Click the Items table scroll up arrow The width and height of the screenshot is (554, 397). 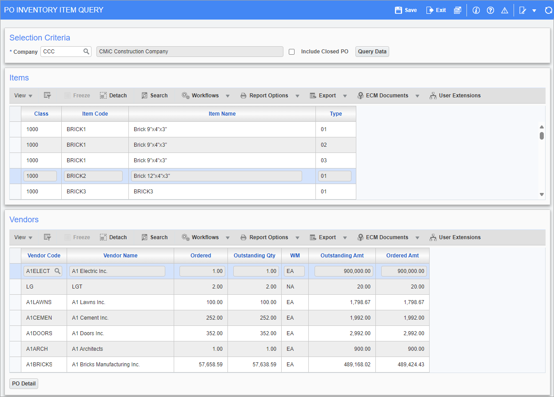[542, 127]
